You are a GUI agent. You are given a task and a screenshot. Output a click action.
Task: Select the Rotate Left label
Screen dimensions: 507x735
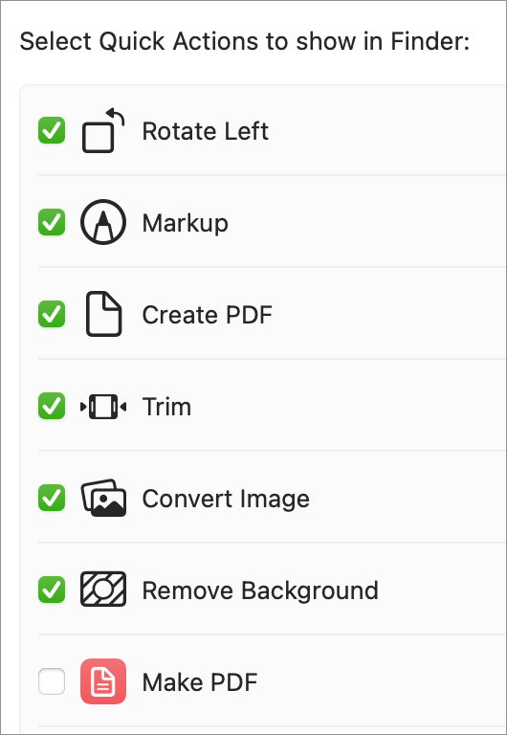point(206,131)
